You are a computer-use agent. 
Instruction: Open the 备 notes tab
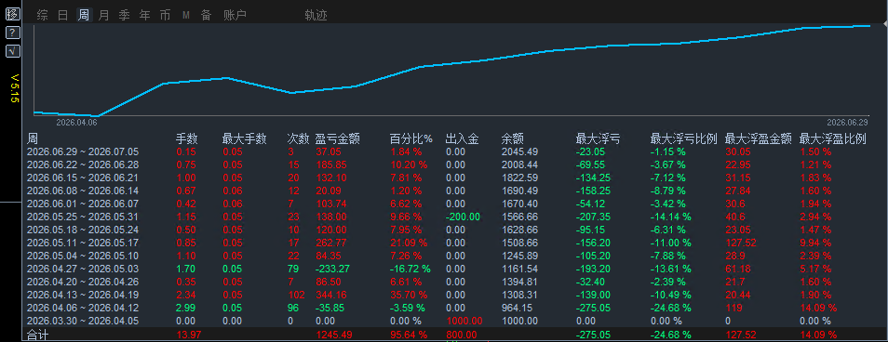click(206, 15)
